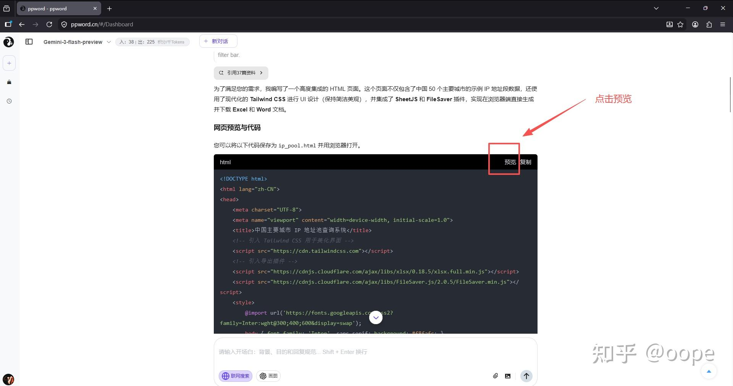Close the ppword browser tab

coord(95,8)
